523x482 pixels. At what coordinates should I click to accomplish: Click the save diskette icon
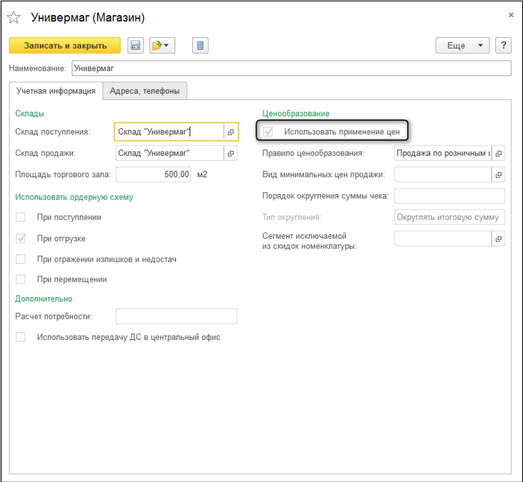[x=136, y=46]
